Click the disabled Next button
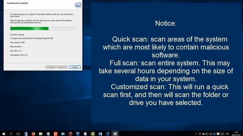 62,67
